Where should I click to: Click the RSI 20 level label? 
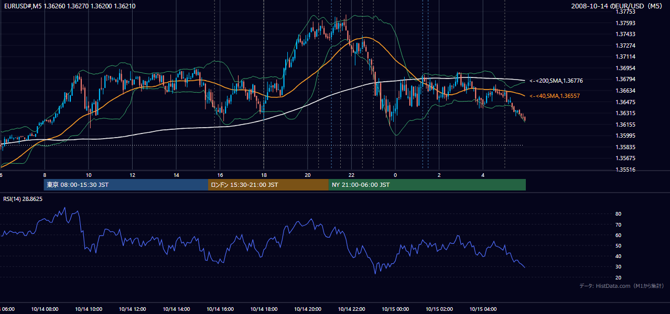point(618,277)
